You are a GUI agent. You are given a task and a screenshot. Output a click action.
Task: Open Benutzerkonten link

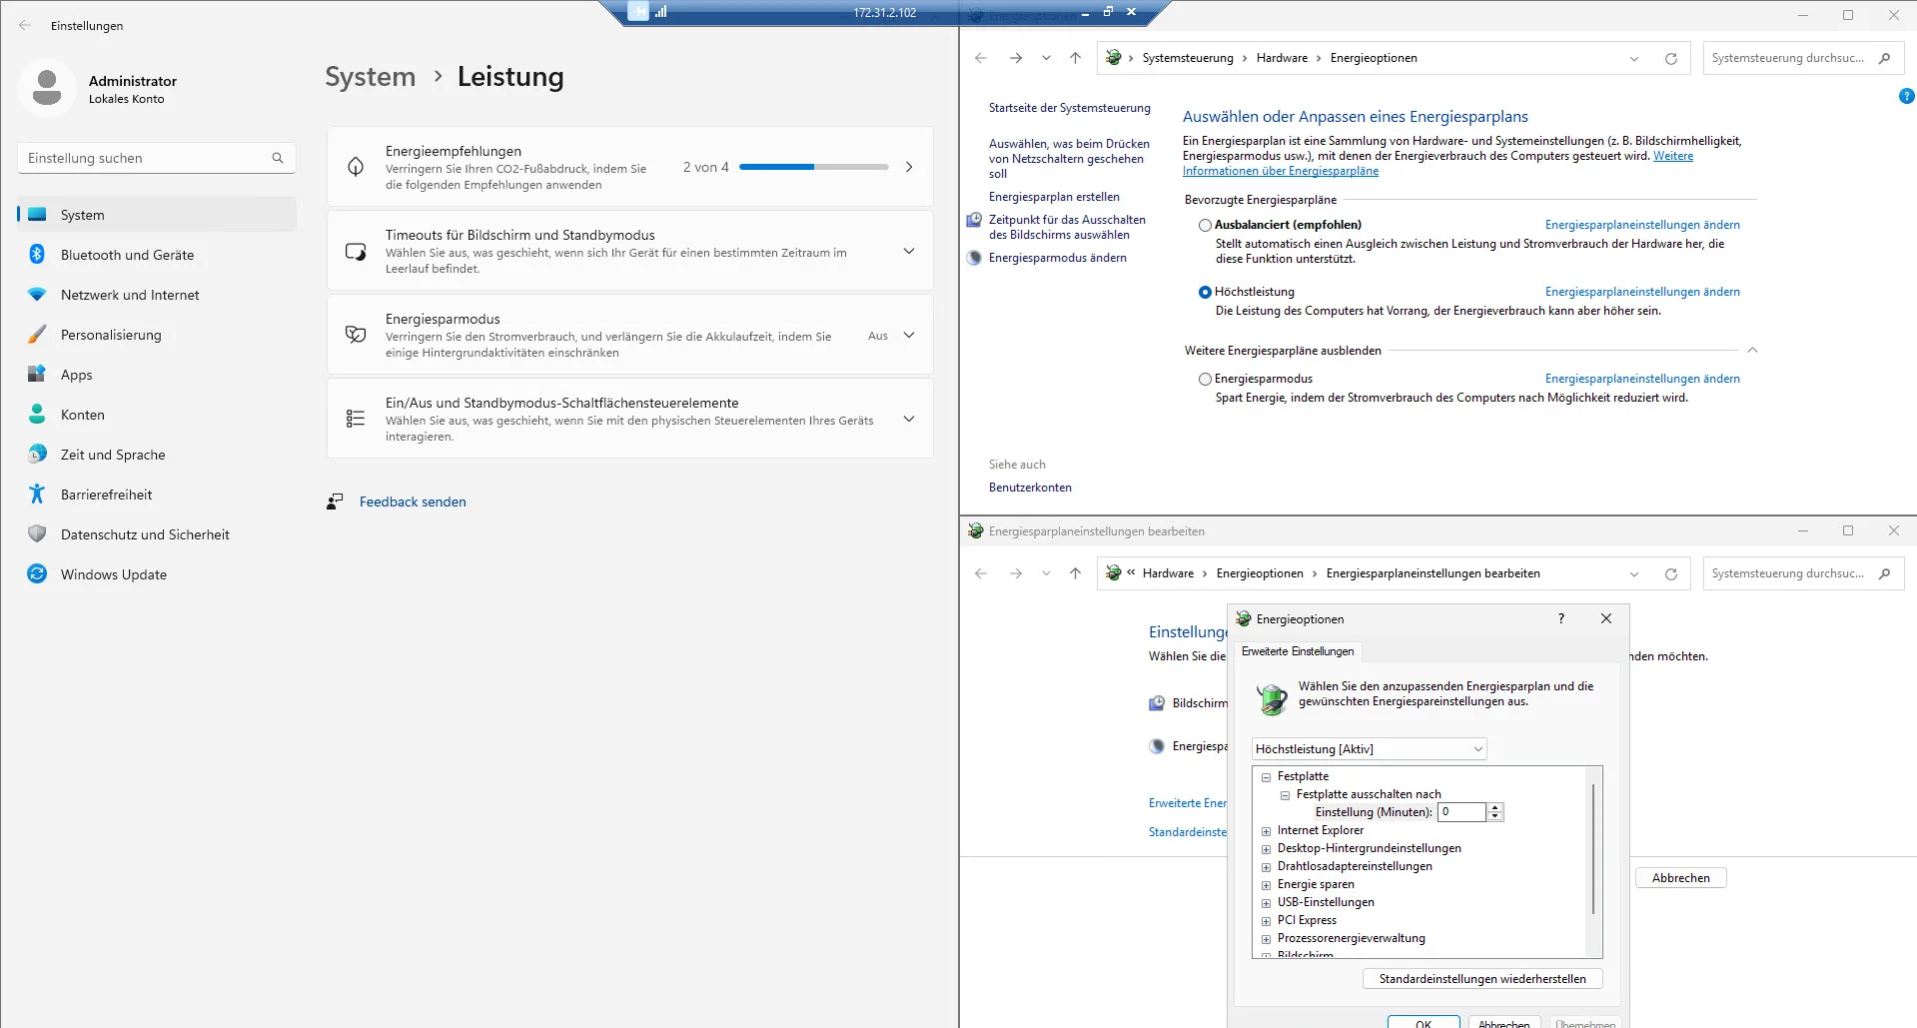tap(1030, 488)
